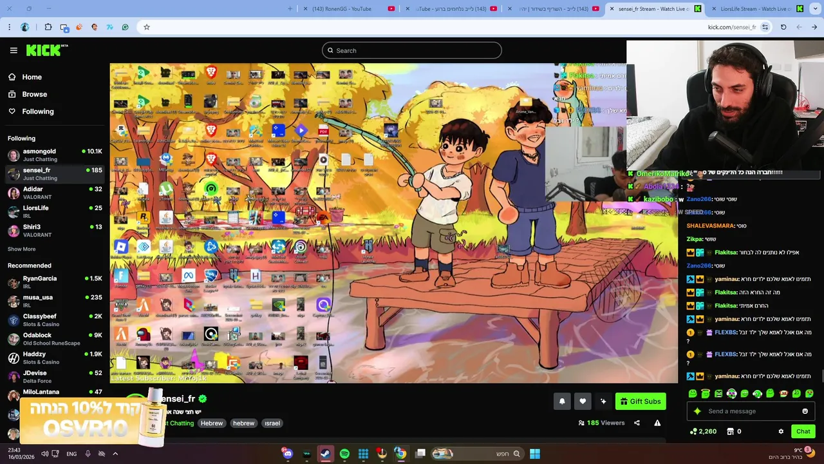Open LiorsLife channel in Following list
Image resolution: width=824 pixels, height=464 pixels.
point(55,211)
